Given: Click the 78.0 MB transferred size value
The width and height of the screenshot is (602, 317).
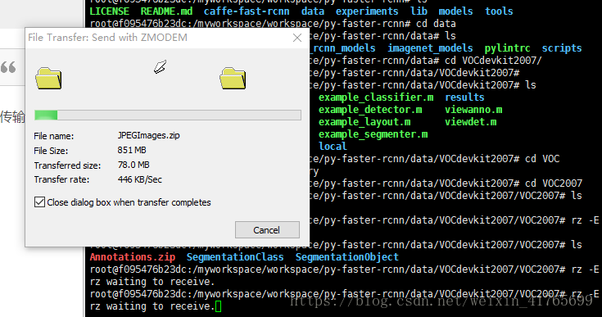Looking at the screenshot, I should (x=134, y=165).
